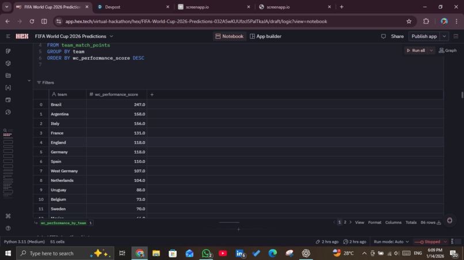The image size is (464, 260).
Task: Open the table Totals menu
Action: pos(411,223)
